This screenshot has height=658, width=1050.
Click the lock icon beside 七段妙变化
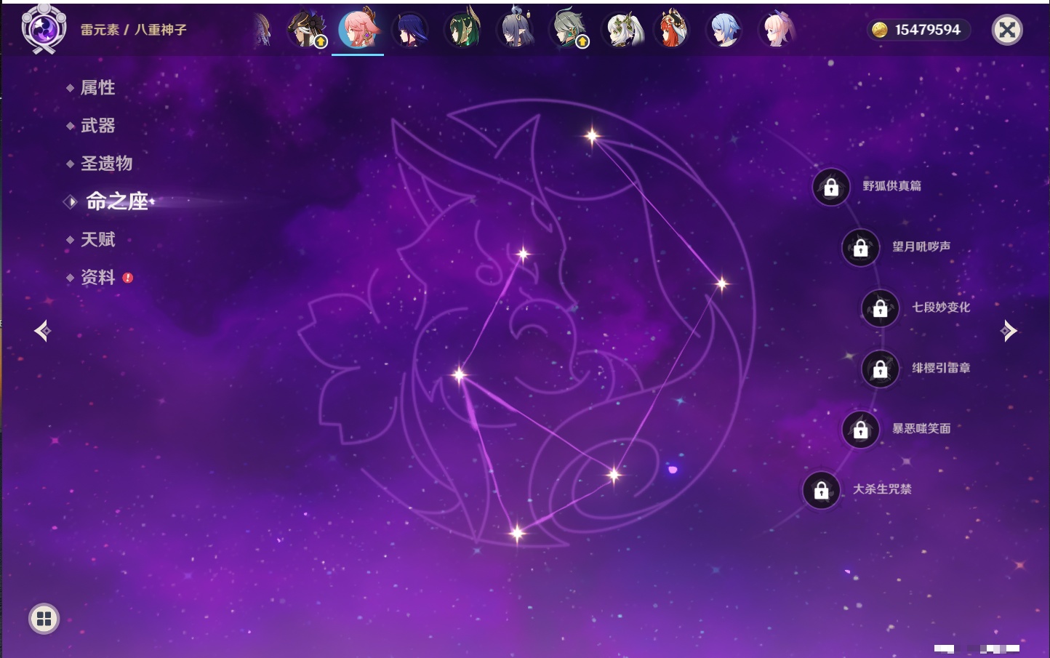coord(881,308)
